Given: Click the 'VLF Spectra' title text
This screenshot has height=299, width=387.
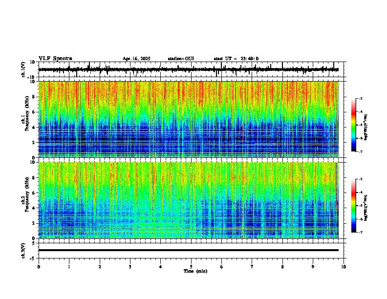Looking at the screenshot, I should (x=55, y=59).
